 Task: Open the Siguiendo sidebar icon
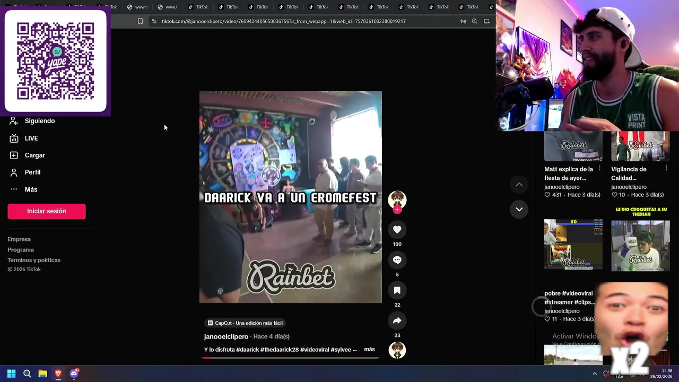(x=14, y=121)
